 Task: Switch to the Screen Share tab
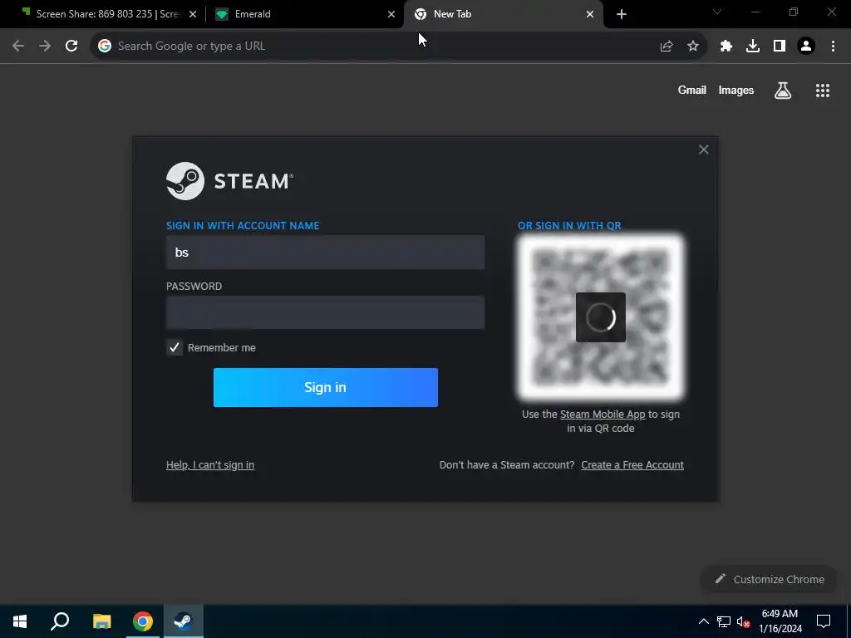tap(107, 14)
